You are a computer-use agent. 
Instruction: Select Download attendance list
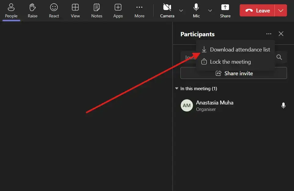pos(236,50)
